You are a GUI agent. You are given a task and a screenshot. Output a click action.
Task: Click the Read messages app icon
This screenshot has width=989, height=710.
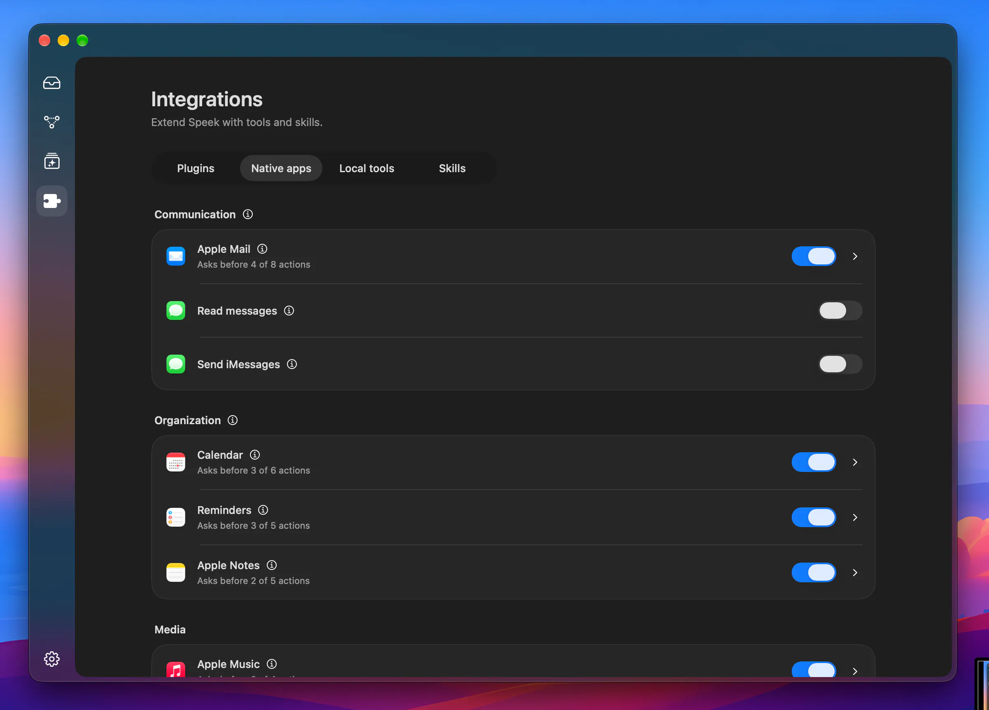[176, 311]
